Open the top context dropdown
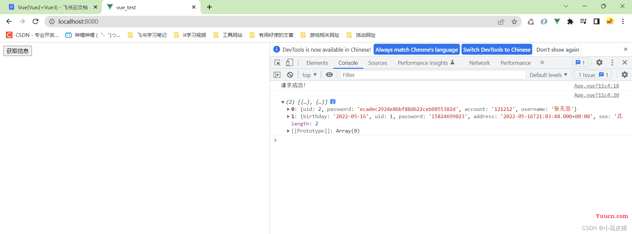632x234 pixels. click(309, 75)
